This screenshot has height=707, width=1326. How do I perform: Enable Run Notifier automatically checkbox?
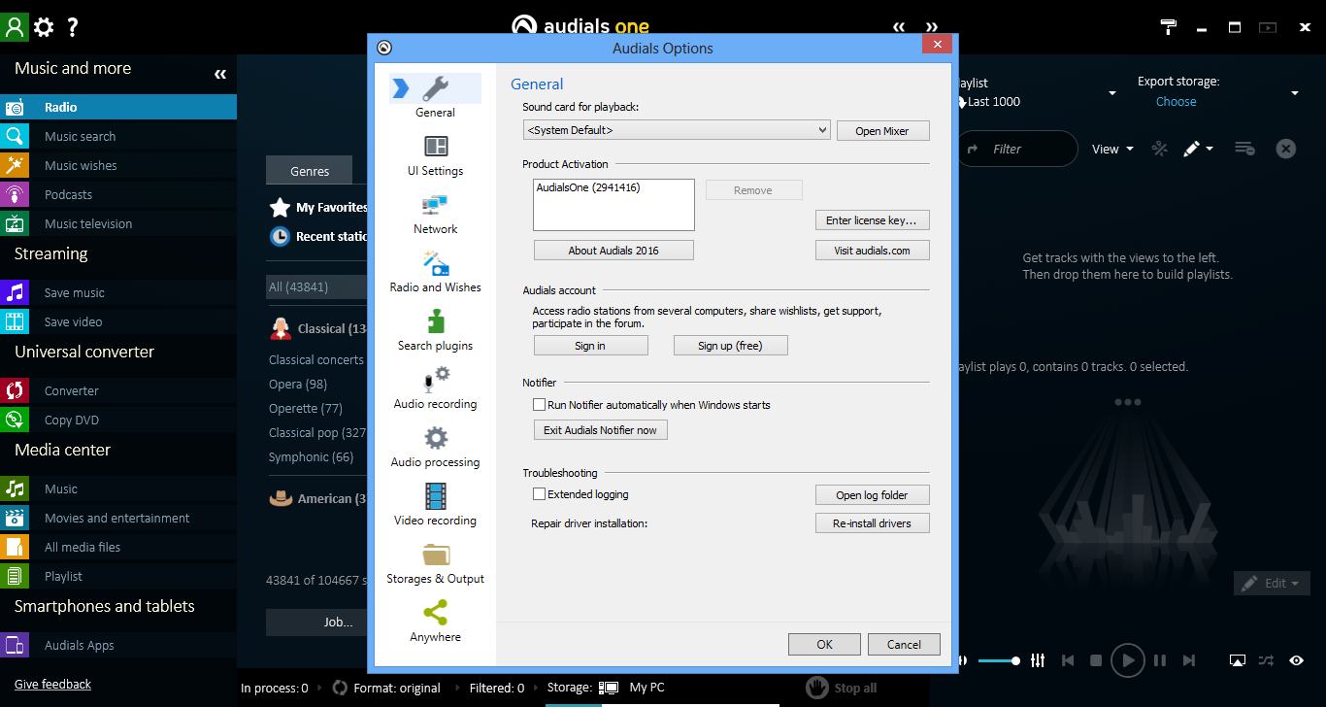click(x=540, y=405)
